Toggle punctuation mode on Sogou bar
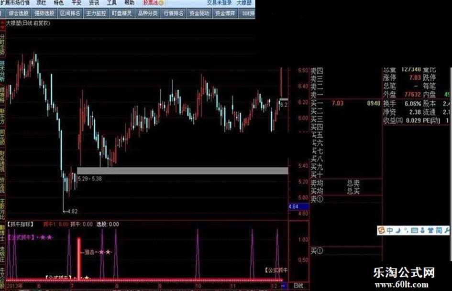Image resolution: width=452 pixels, height=291 pixels. (x=406, y=230)
